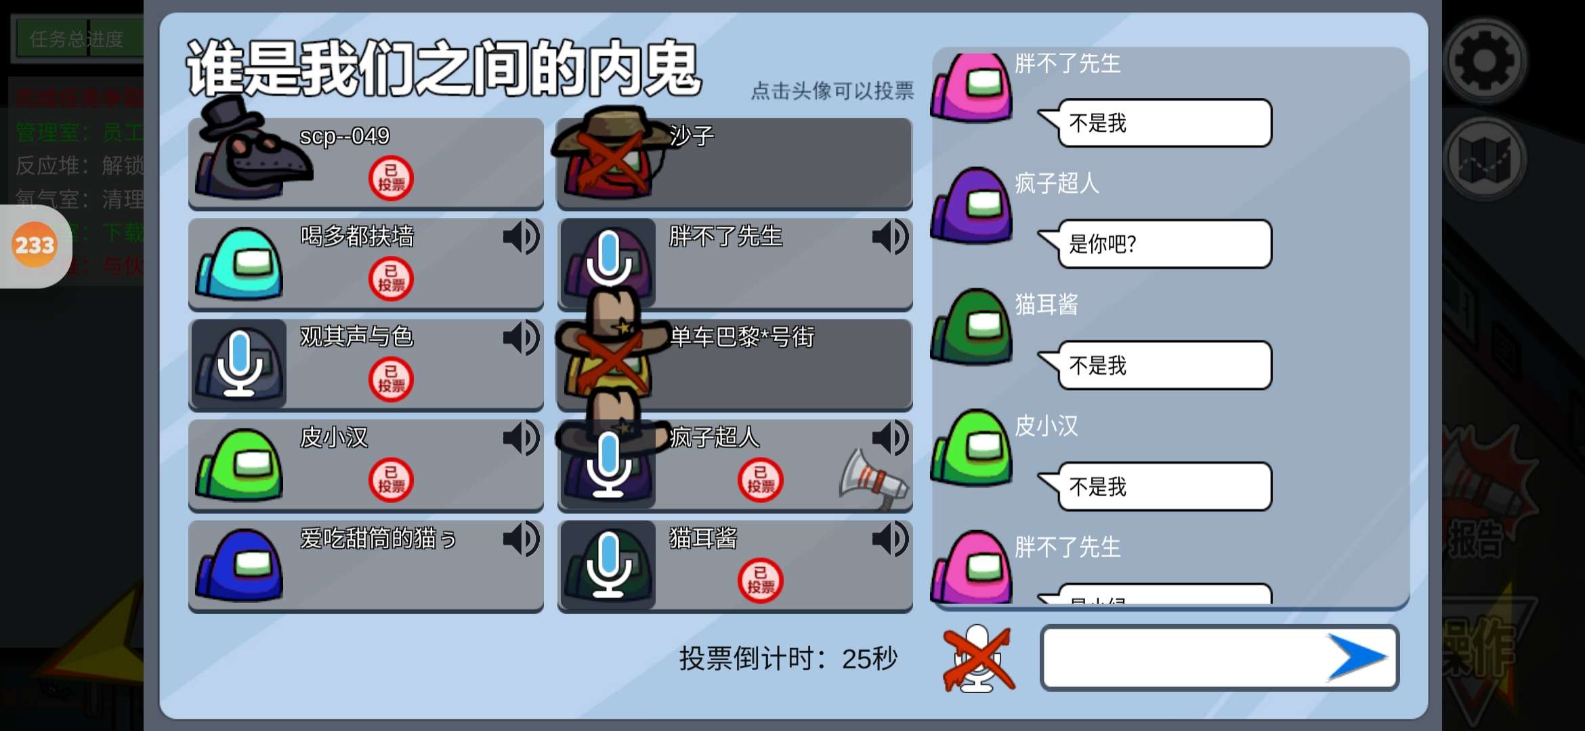The width and height of the screenshot is (1585, 731).
Task: Select the lime green 皮小汉 avatar
Action: coord(239,464)
